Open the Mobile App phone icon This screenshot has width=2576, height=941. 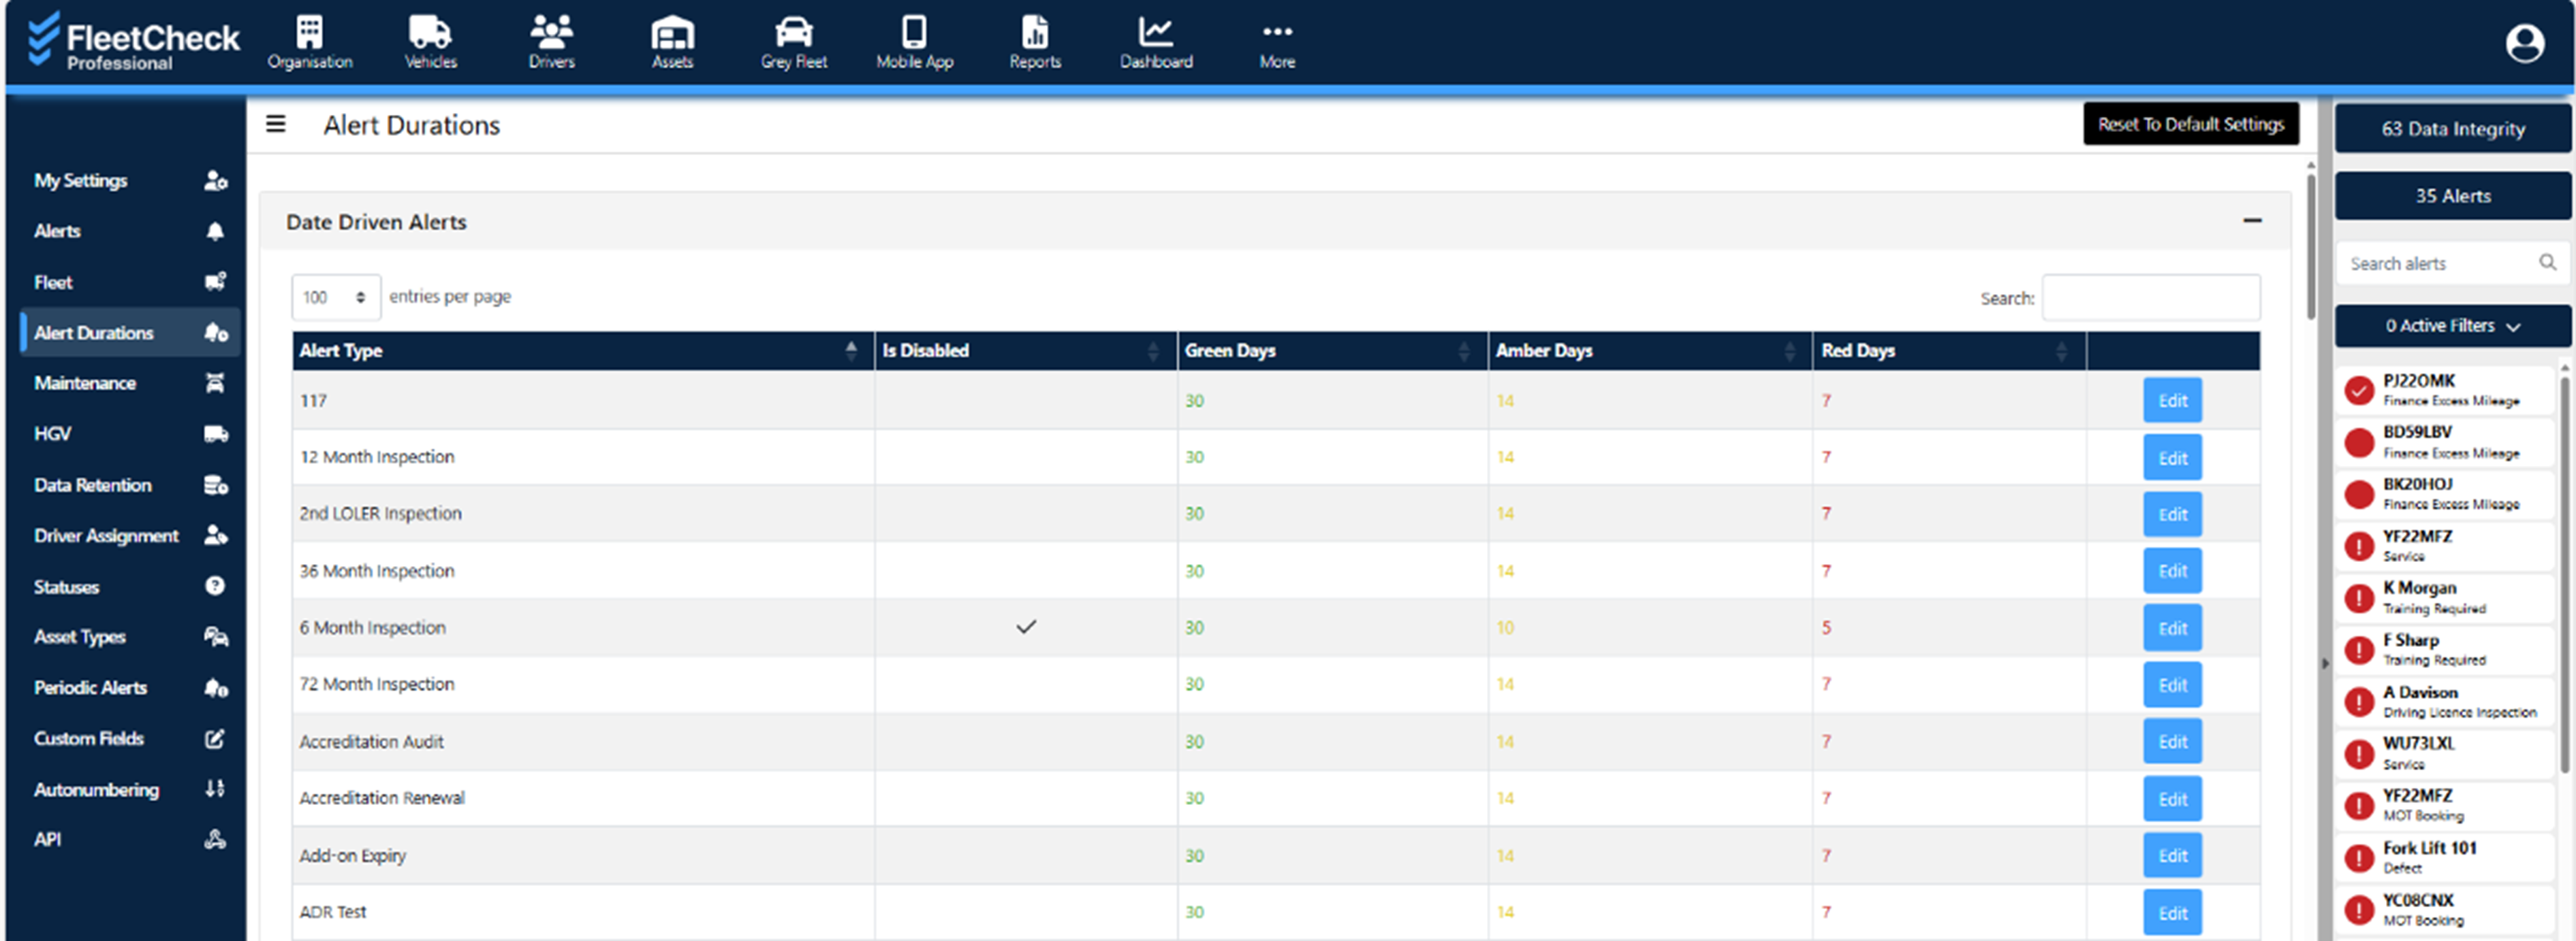click(914, 32)
